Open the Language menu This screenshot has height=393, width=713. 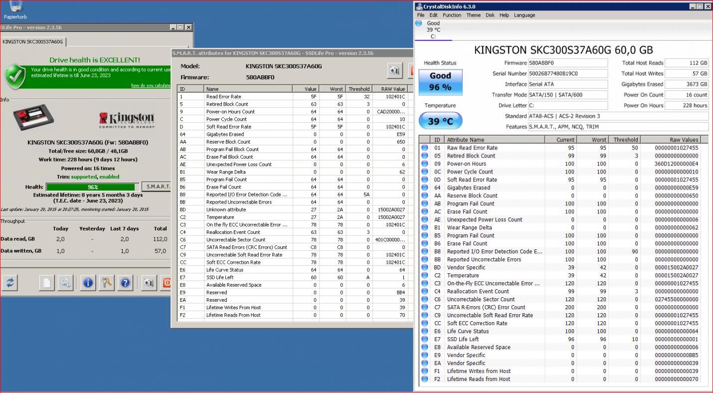(x=525, y=15)
